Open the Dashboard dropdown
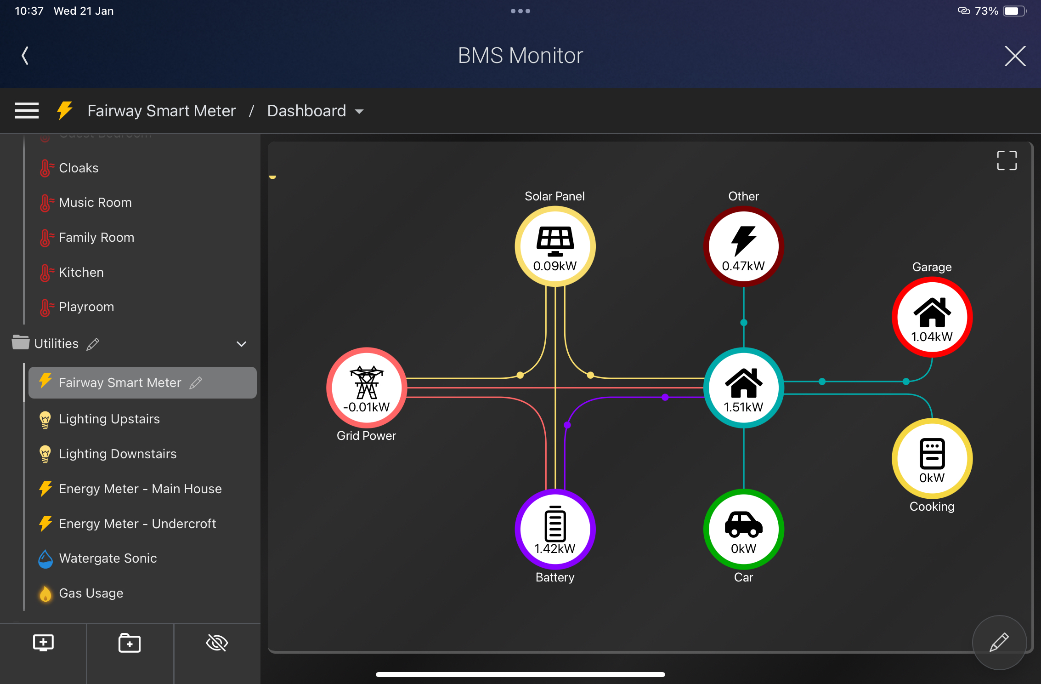This screenshot has width=1041, height=684. point(315,111)
